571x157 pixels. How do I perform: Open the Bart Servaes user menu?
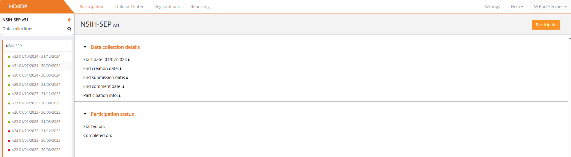(x=550, y=7)
